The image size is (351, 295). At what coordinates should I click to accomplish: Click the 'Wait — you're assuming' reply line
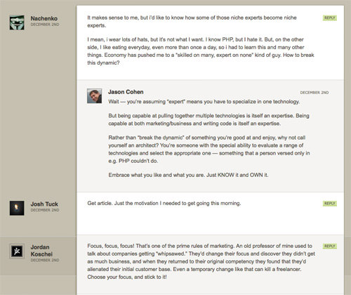coord(204,102)
